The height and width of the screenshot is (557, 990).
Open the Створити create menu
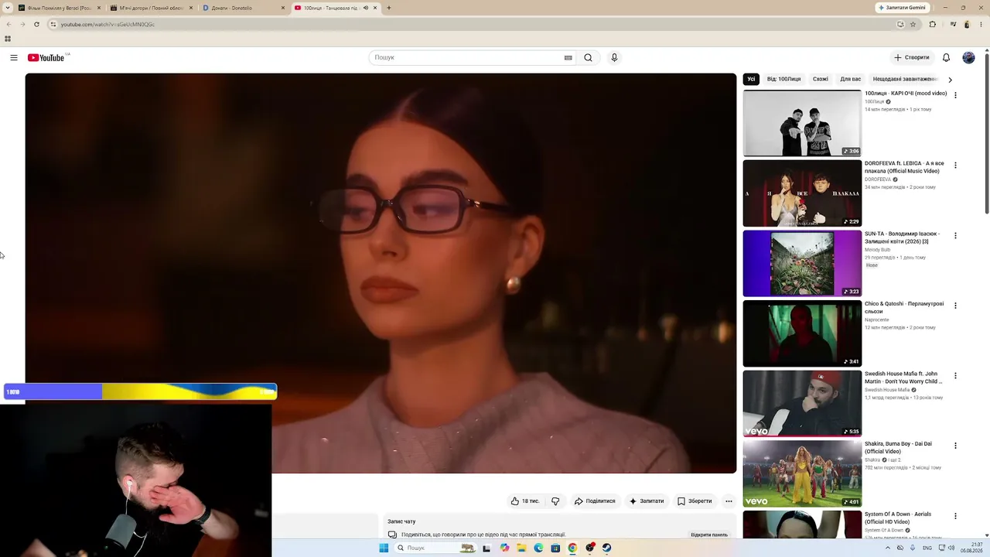tap(911, 57)
